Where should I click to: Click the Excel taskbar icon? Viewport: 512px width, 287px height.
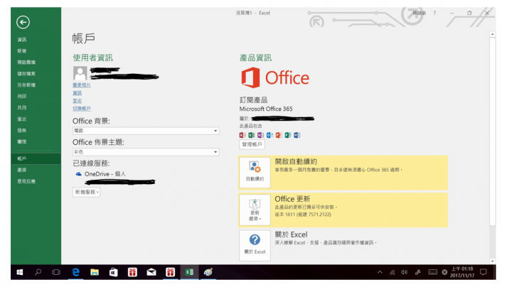189,272
